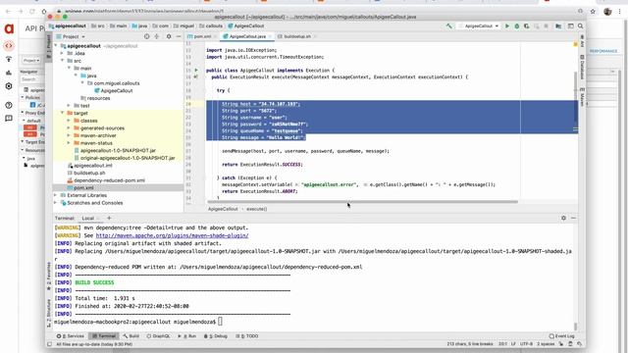Collapse the apigeecallout root node
The height and width of the screenshot is (353, 628).
coord(56,46)
